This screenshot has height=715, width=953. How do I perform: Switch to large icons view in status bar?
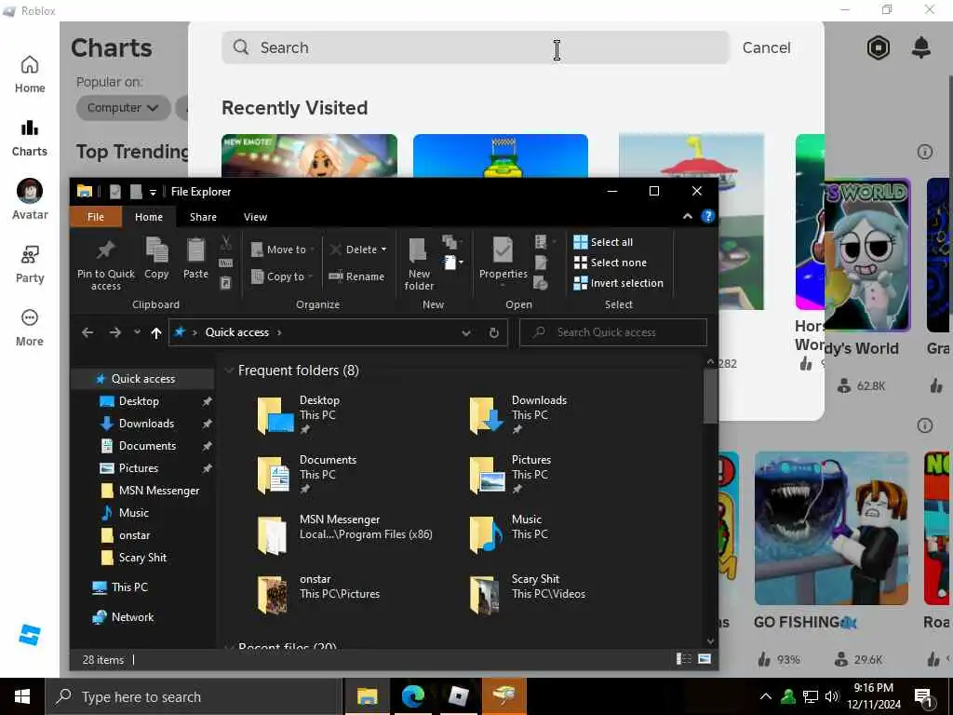(x=705, y=658)
